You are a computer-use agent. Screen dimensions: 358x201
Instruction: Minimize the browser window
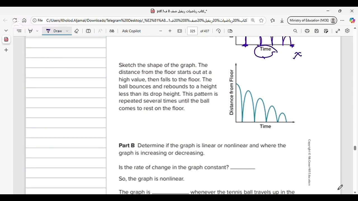(328, 11)
